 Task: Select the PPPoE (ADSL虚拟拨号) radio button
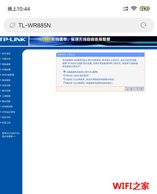tap(64, 75)
